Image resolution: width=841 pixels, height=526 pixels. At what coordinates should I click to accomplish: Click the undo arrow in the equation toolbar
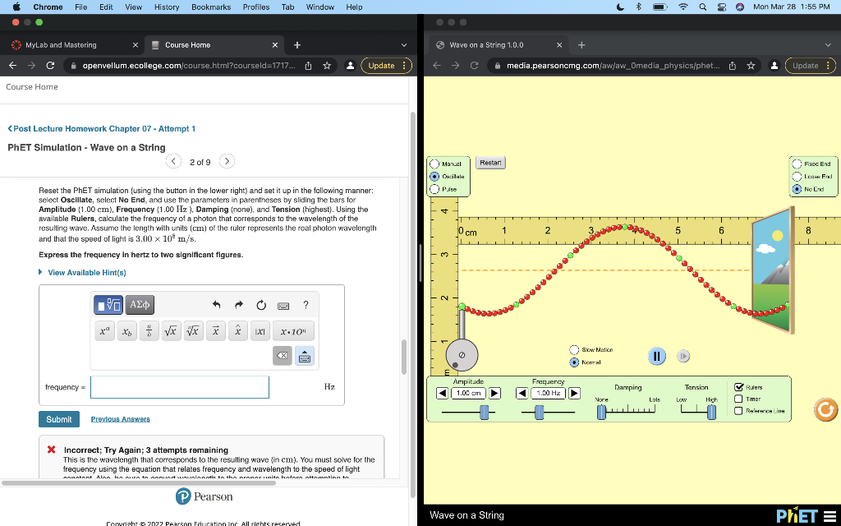click(x=217, y=305)
